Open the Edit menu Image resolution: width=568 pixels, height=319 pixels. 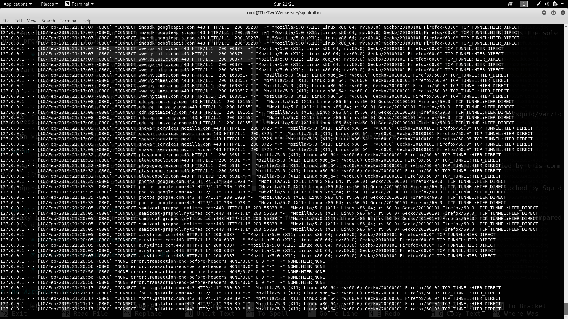tap(18, 21)
